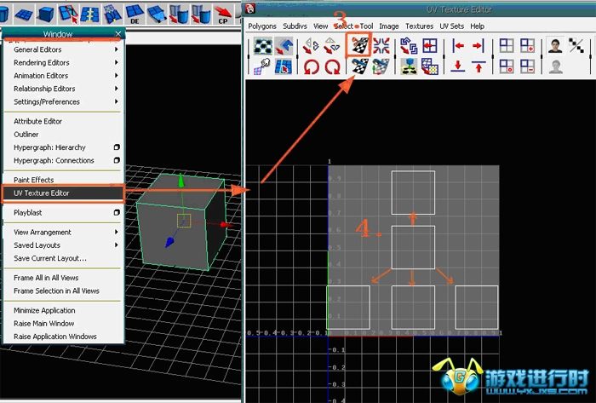This screenshot has height=403, width=596.
Task: Snap UVs to grid icon
Action: pyautogui.click(x=430, y=46)
